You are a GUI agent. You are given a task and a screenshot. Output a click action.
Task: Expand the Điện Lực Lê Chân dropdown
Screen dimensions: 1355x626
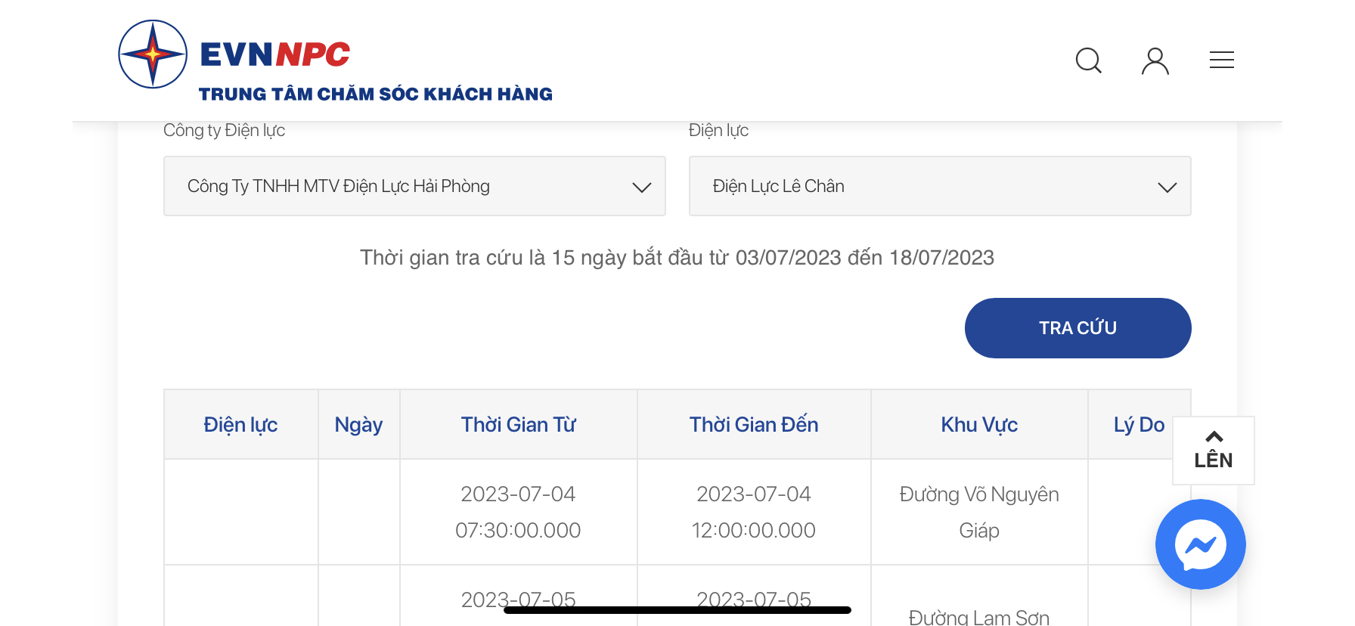[x=940, y=186]
